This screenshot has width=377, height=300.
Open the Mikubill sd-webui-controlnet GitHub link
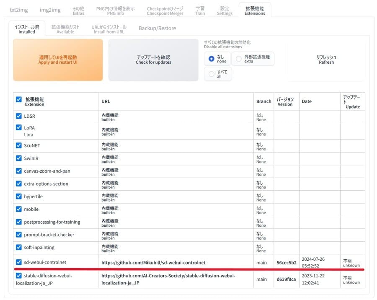153,263
